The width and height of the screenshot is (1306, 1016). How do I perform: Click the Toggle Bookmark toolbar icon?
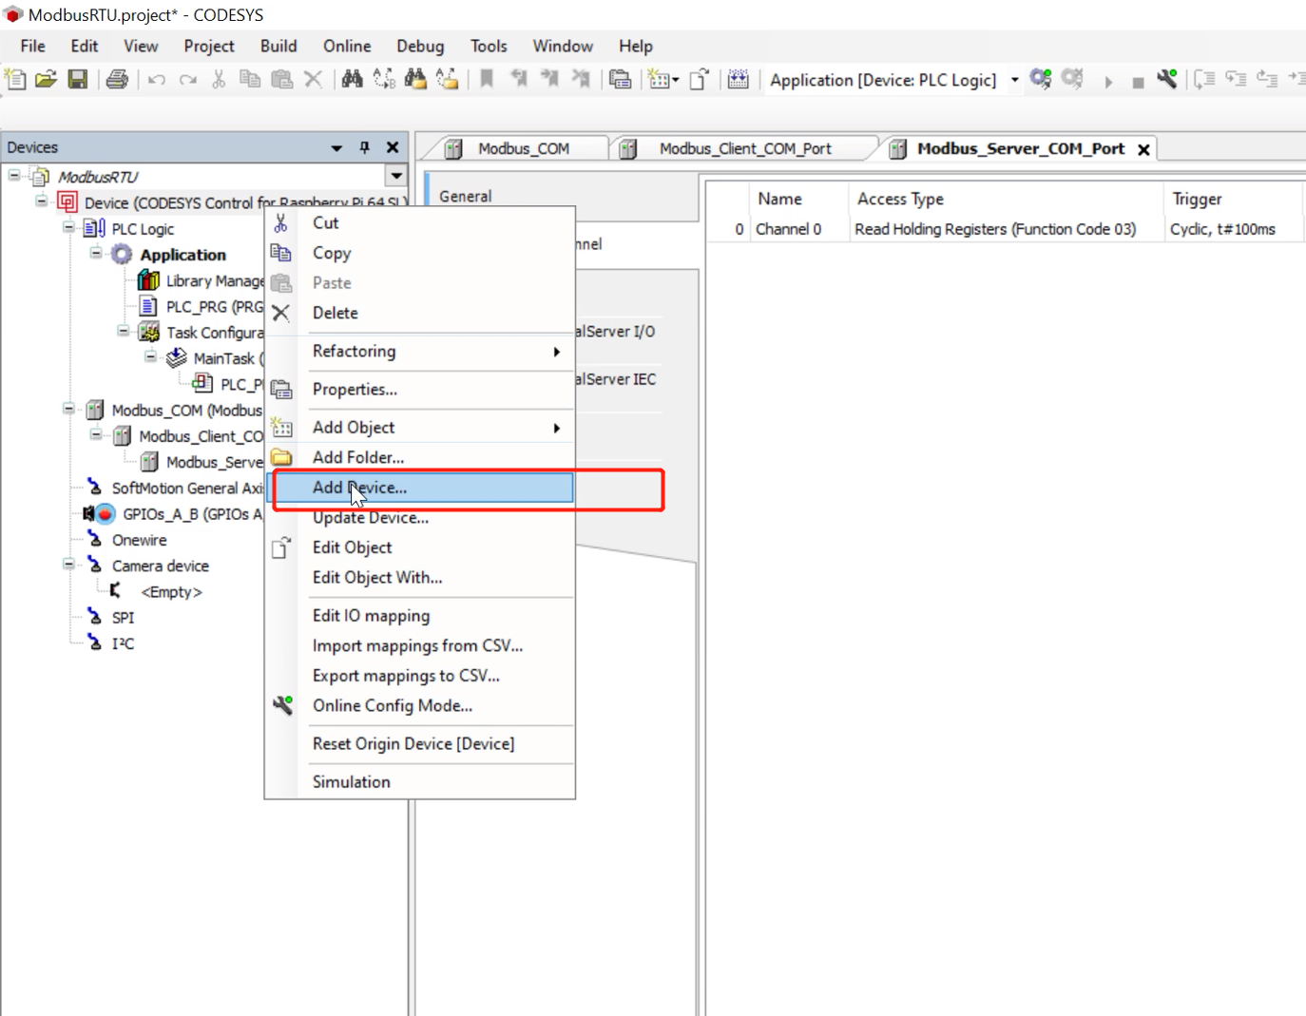pos(487,80)
